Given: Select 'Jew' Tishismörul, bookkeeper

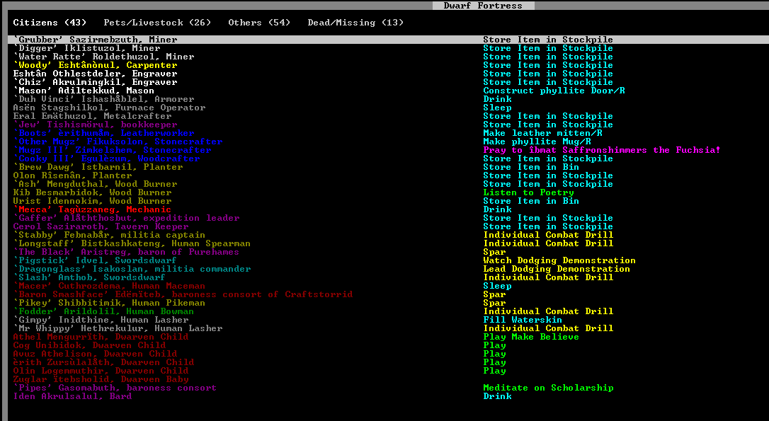Looking at the screenshot, I should pos(95,125).
